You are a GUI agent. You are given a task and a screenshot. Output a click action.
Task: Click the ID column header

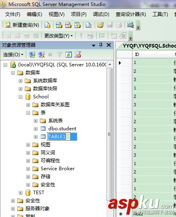pyautogui.click(x=152, y=54)
